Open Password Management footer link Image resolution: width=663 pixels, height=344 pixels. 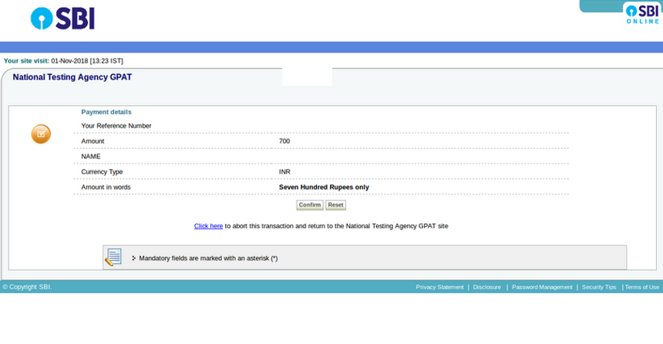(542, 287)
